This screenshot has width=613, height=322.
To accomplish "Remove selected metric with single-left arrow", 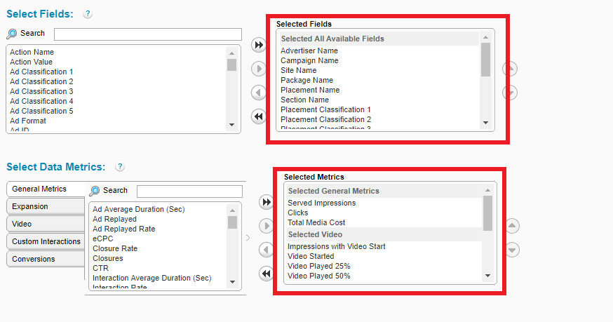I will 267,250.
